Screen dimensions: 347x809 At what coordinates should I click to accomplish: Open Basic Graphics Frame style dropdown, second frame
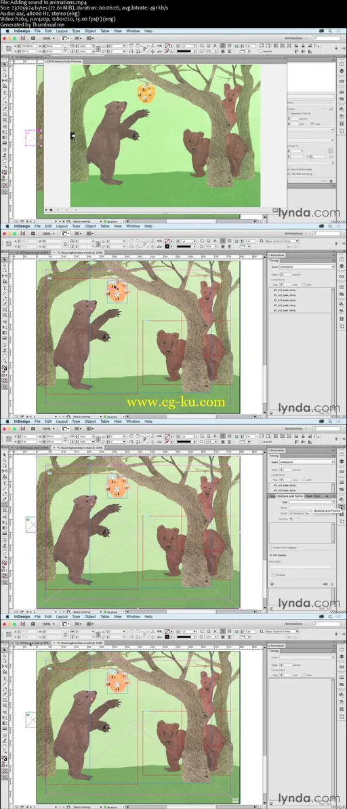(281, 241)
